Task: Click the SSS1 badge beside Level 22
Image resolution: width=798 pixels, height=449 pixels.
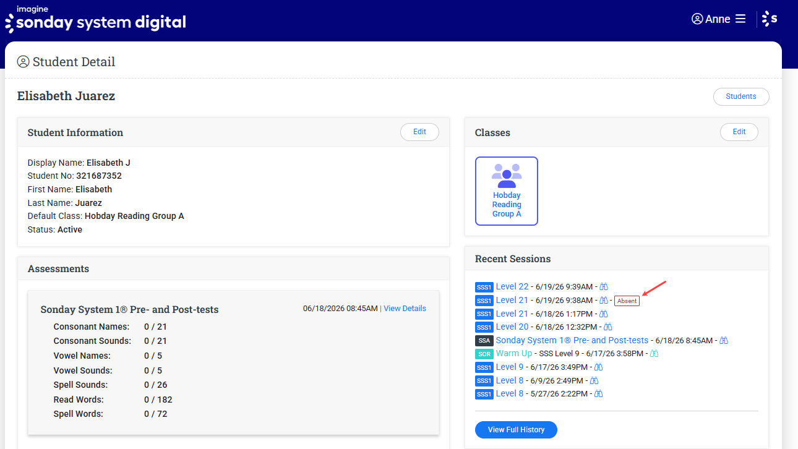Action: coord(484,287)
